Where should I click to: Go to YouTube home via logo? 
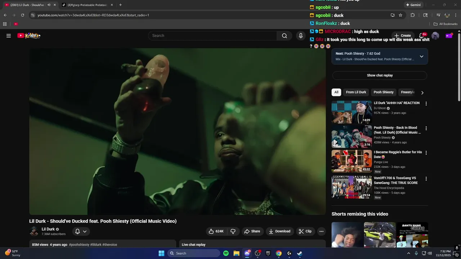pos(29,36)
